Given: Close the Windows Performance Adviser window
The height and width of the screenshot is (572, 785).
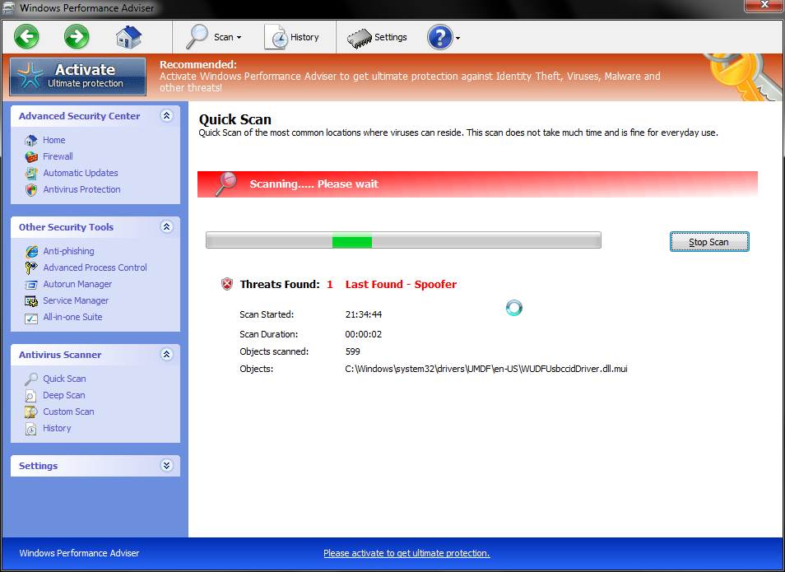Looking at the screenshot, I should point(764,6).
